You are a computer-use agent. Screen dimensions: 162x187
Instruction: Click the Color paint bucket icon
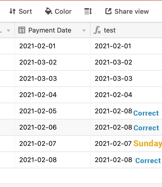coord(48,11)
